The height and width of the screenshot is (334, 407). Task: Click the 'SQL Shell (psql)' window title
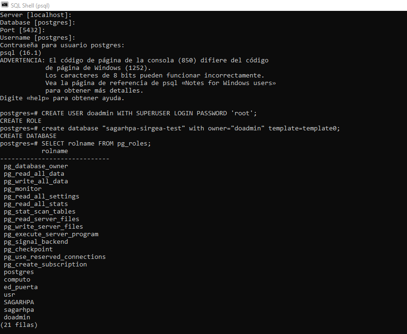30,6
